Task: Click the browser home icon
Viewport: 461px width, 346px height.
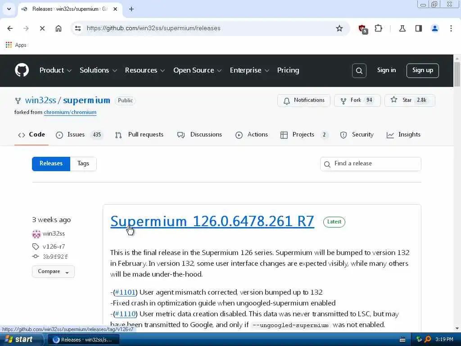Action: tap(59, 28)
